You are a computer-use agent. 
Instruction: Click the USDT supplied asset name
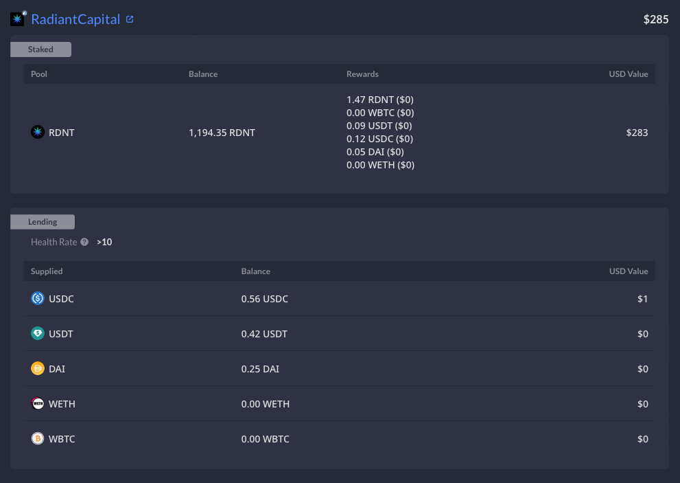[60, 334]
